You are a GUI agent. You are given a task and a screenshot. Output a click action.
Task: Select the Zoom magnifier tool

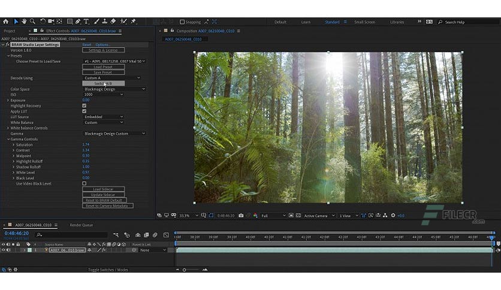pos(32,22)
